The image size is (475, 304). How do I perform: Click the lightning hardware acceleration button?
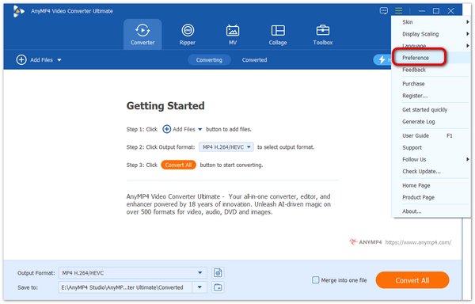[x=382, y=59]
